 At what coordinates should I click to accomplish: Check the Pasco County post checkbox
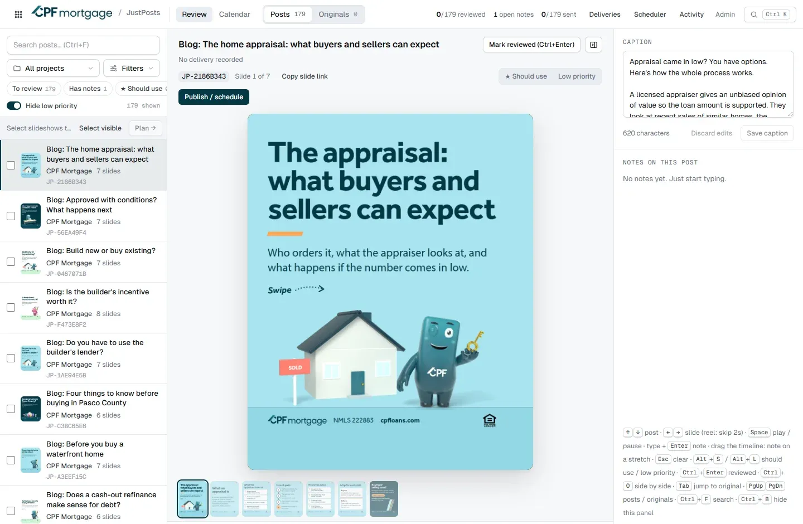tap(11, 409)
